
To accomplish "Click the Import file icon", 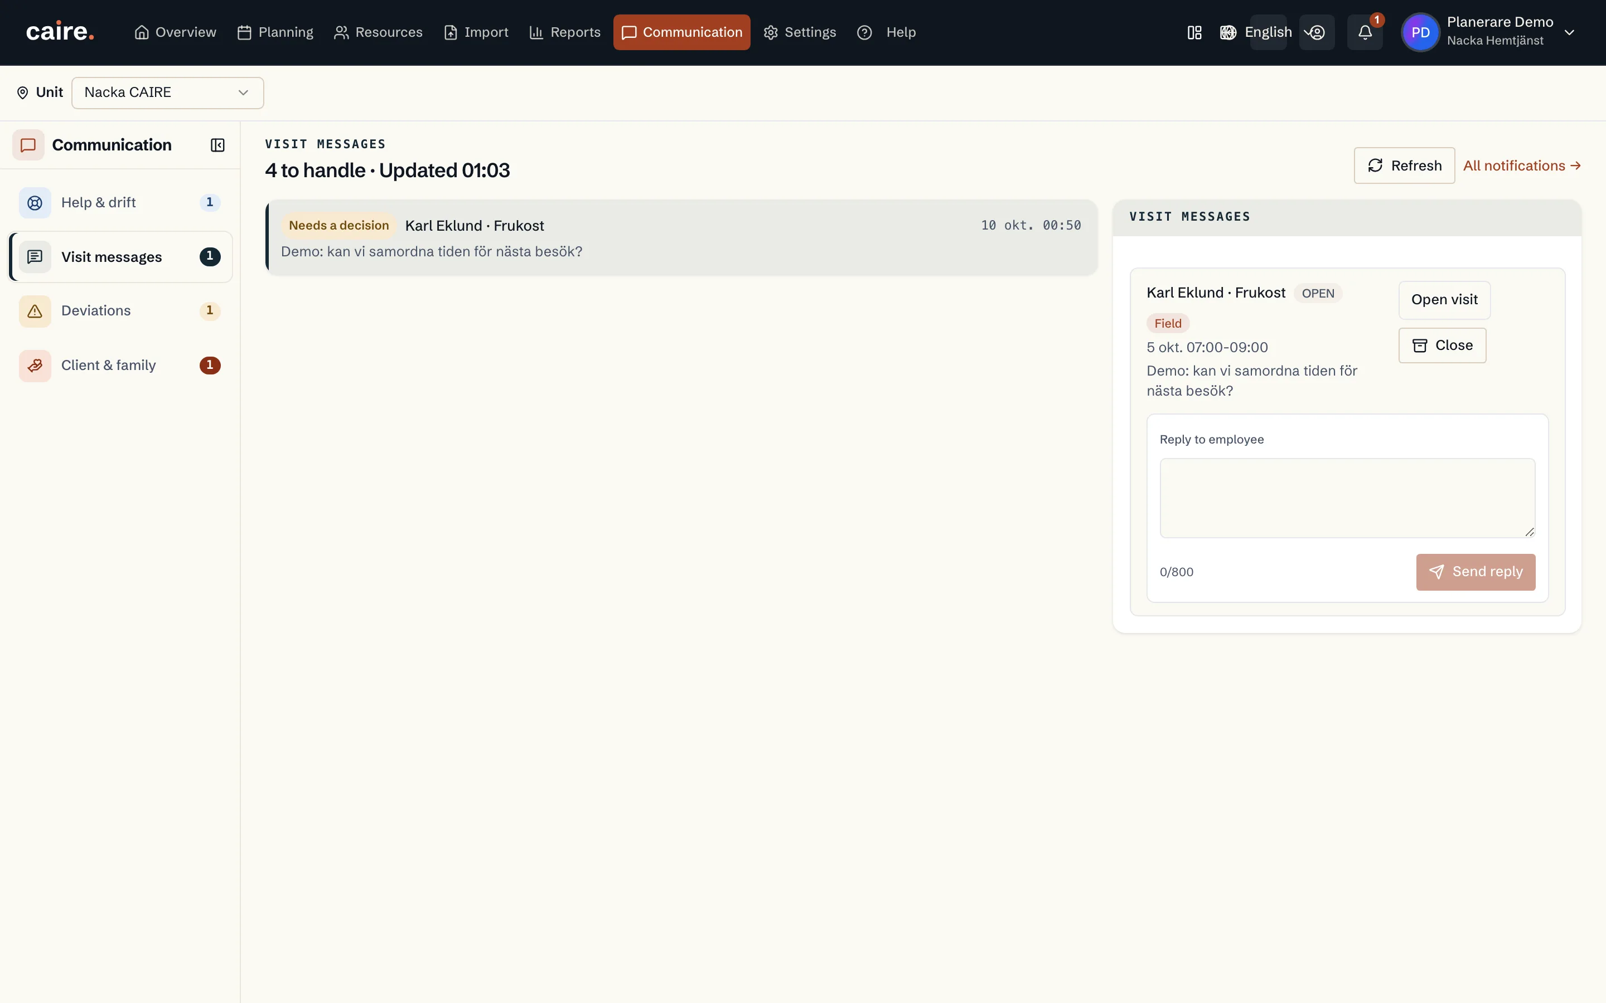I will tap(450, 32).
